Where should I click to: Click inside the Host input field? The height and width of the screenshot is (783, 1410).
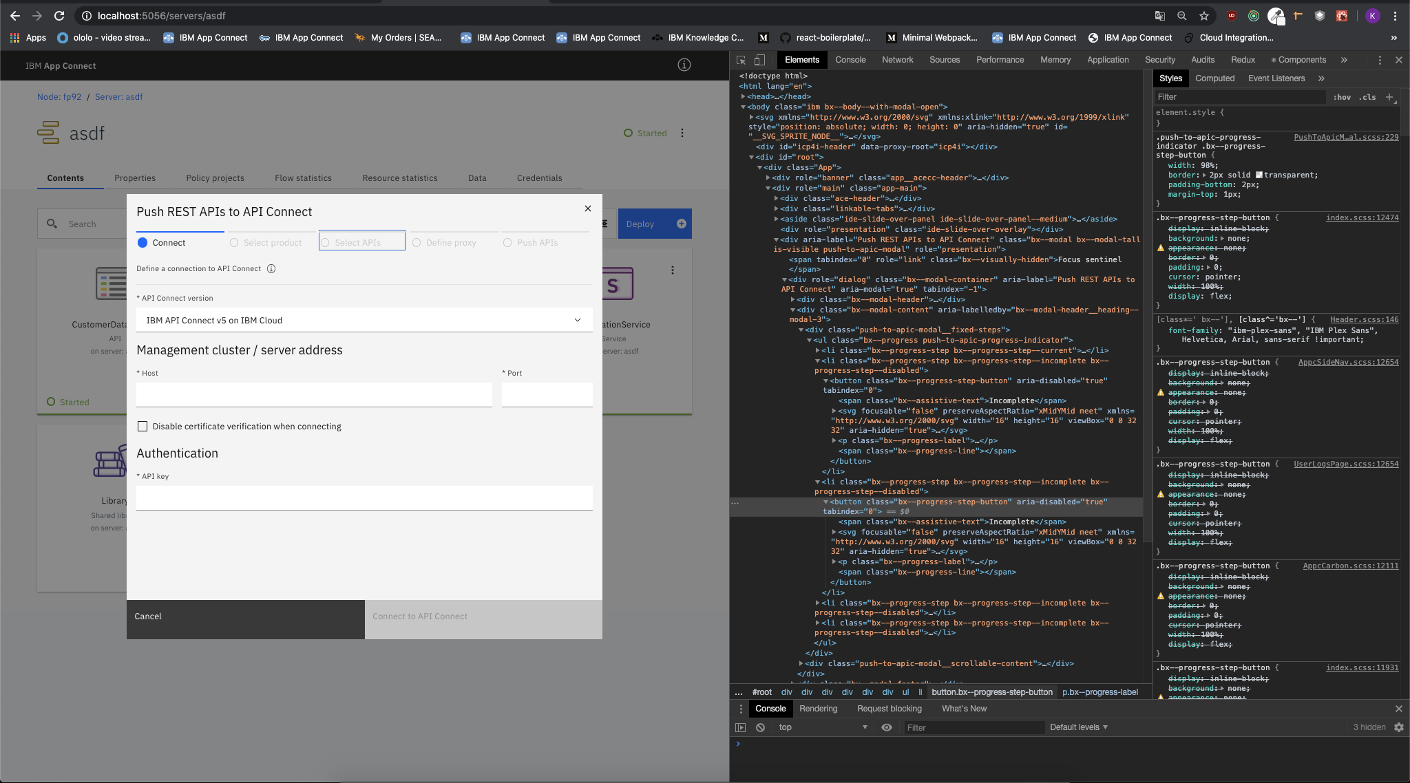(313, 394)
